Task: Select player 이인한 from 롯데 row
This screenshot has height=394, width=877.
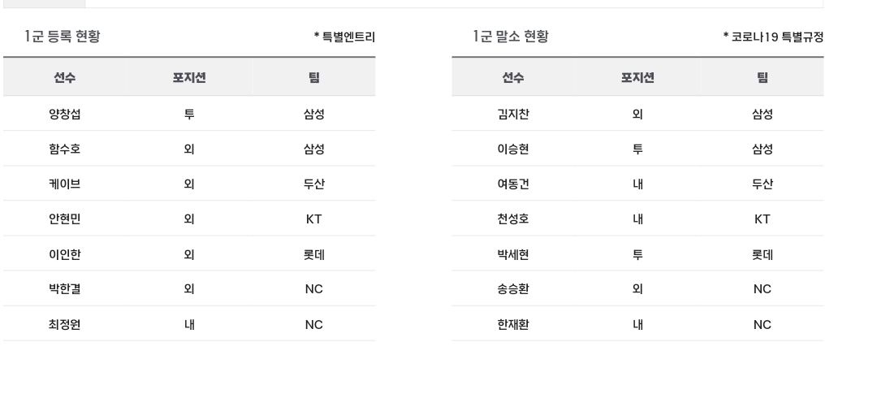Action: click(x=65, y=254)
